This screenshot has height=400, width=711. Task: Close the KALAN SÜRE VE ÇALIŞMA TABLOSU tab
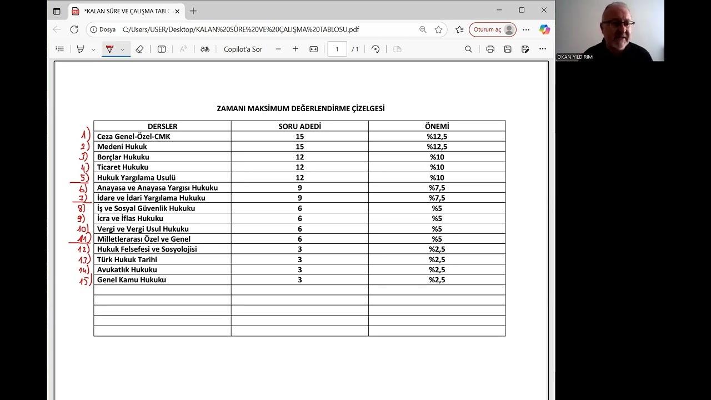[177, 11]
